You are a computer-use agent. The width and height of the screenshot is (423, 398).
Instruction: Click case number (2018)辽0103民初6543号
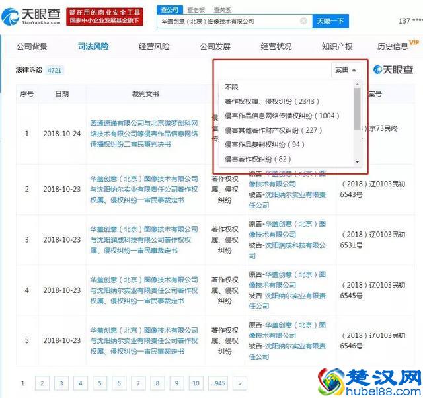click(373, 190)
